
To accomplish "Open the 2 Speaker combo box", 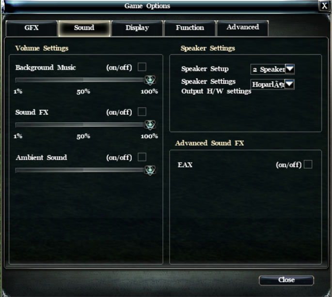I will [x=272, y=69].
